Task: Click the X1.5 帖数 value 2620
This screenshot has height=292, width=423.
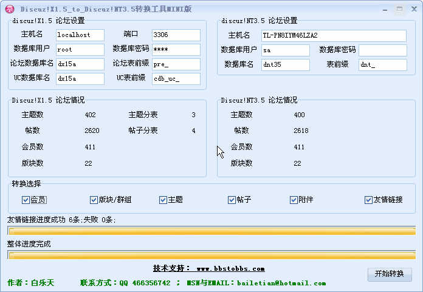Action: (92, 131)
